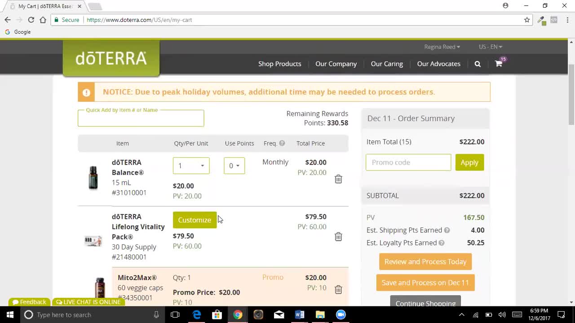
Task: Open a new browser tab
Action: [95, 7]
